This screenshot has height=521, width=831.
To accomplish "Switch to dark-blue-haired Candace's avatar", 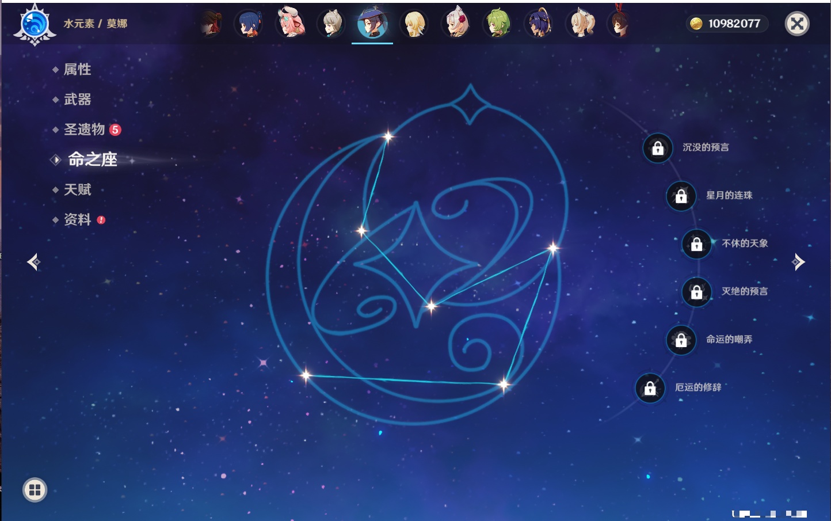I will tap(539, 24).
